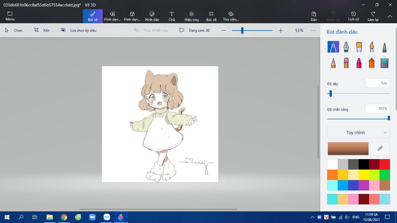Click the Độ dày thickness input field

tap(378, 83)
